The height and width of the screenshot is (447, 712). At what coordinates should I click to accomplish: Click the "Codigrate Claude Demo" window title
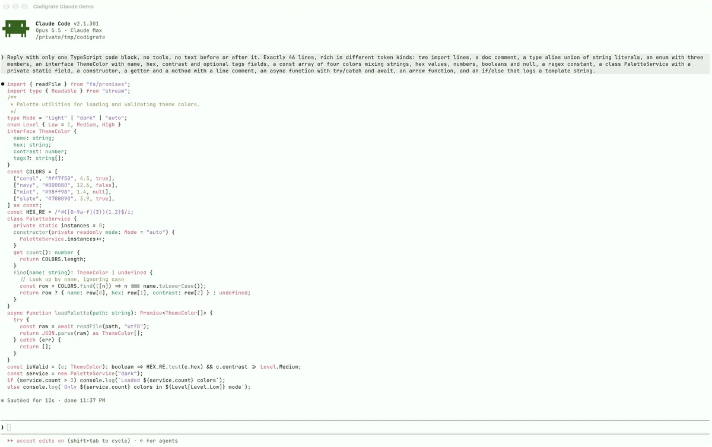tap(63, 7)
